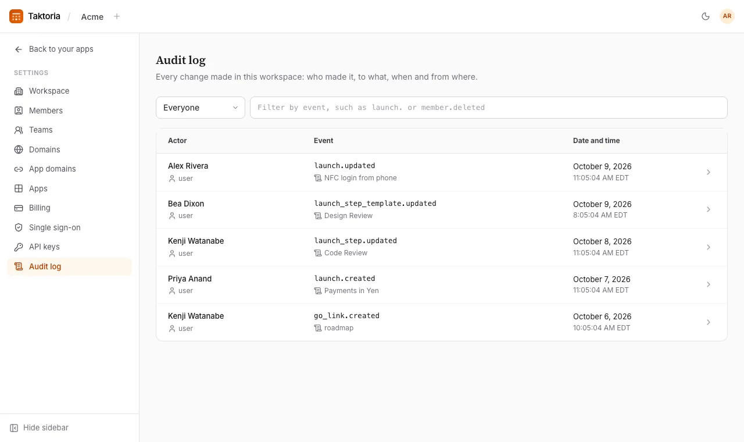Click the Payments in Yen text
Viewport: 744px width, 442px height.
coord(352,291)
